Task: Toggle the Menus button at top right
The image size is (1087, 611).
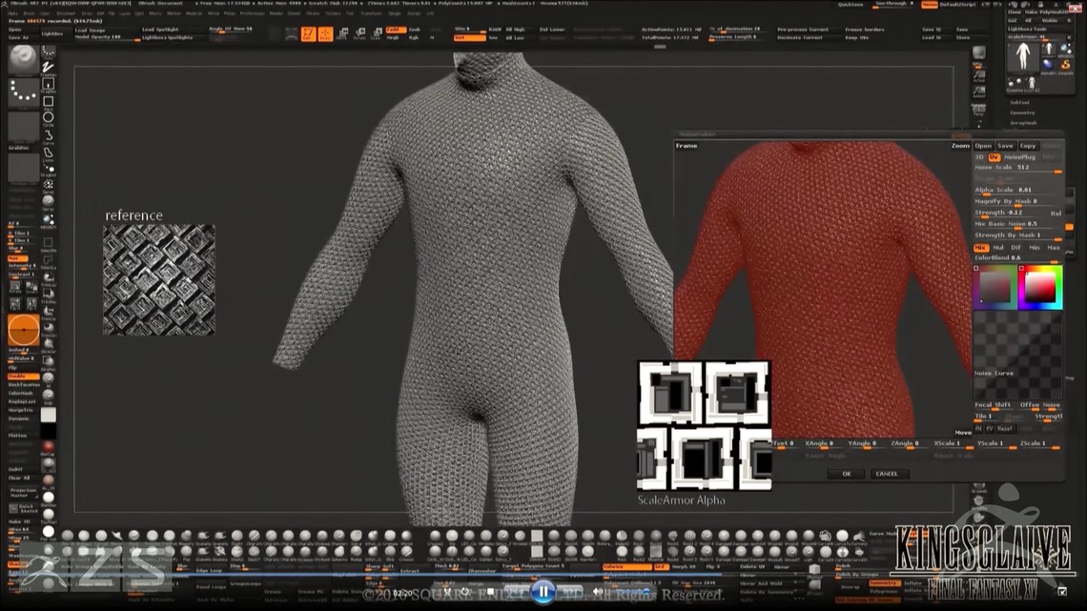Action: (x=929, y=4)
